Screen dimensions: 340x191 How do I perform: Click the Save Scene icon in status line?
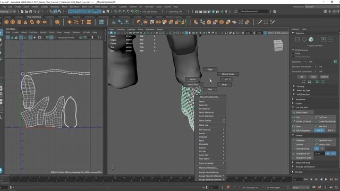point(31,12)
